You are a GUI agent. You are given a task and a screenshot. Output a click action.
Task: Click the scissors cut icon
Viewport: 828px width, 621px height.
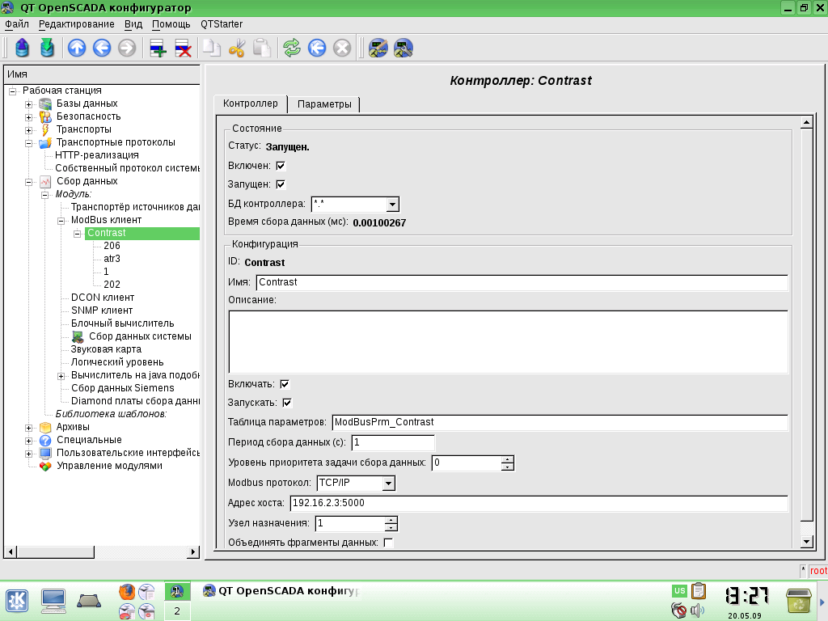click(x=236, y=49)
